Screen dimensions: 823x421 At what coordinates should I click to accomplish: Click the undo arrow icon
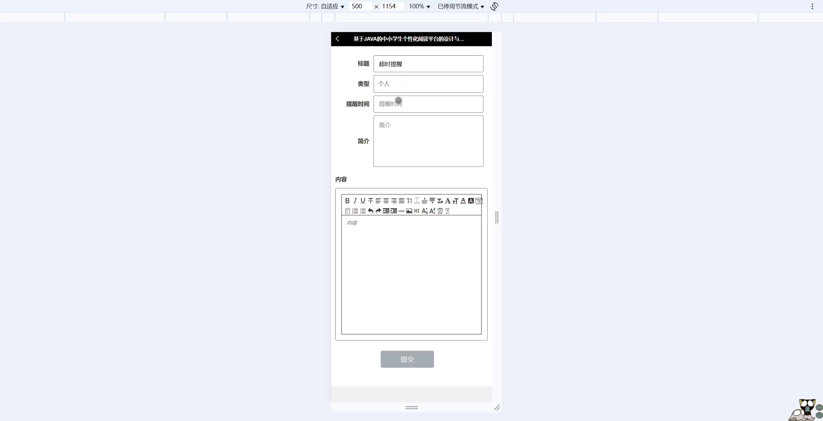370,211
